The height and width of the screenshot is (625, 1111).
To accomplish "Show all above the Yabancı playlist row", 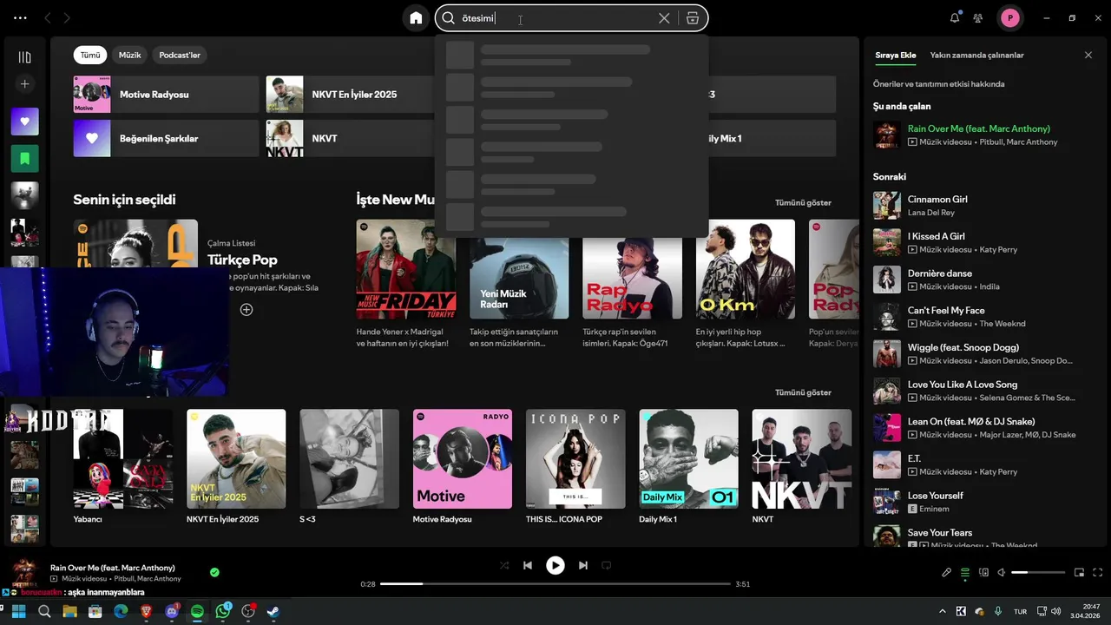I will pos(803,392).
